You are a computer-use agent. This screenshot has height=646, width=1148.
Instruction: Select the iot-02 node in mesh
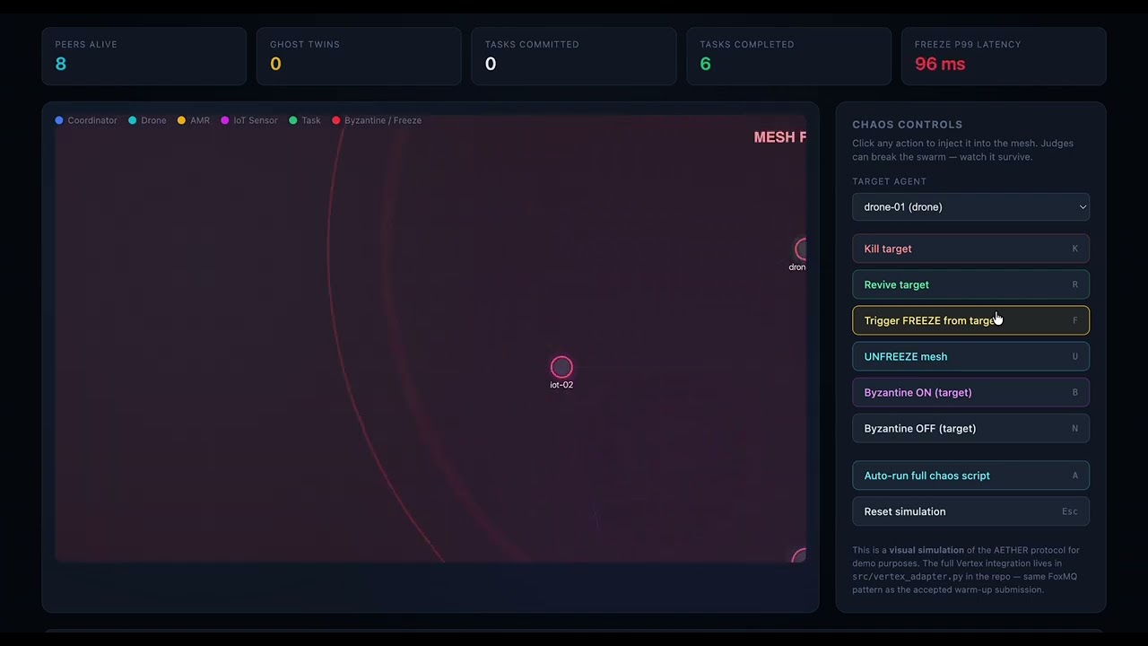tap(561, 367)
